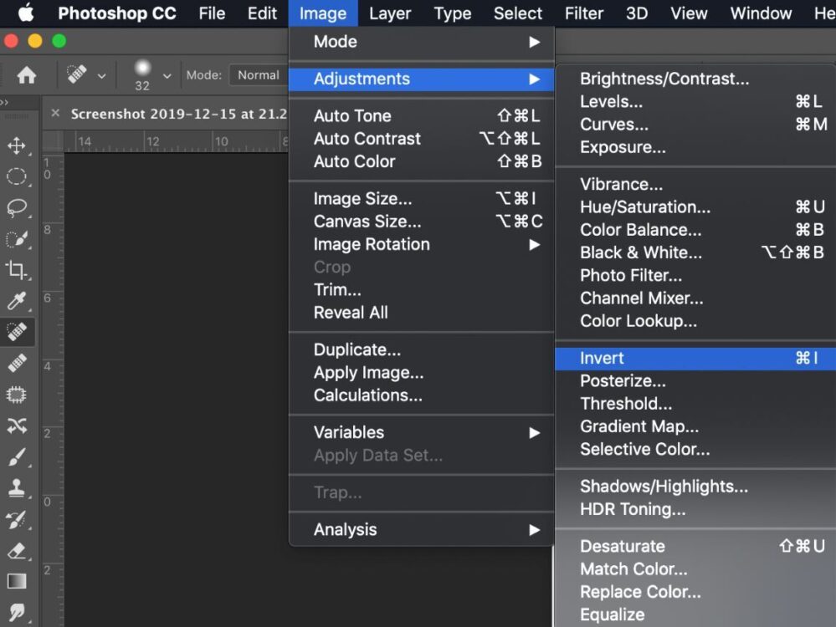Select the Crop tool in toolbar
This screenshot has width=836, height=627.
[x=17, y=270]
